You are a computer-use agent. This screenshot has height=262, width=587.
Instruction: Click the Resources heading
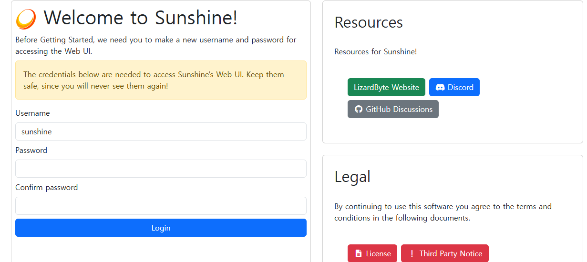point(369,22)
